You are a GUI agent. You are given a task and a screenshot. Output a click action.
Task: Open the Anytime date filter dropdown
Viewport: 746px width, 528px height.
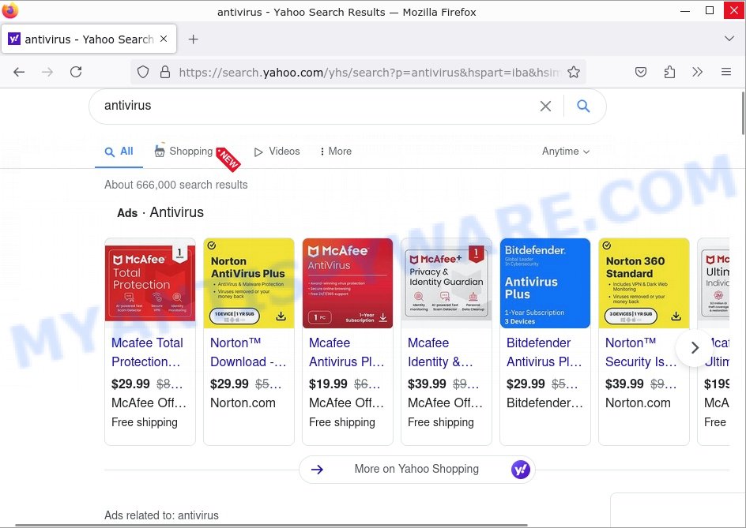point(566,152)
